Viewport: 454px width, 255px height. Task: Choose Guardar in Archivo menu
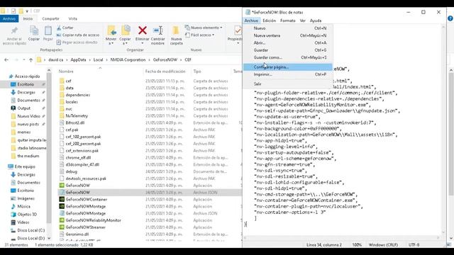pyautogui.click(x=288, y=50)
